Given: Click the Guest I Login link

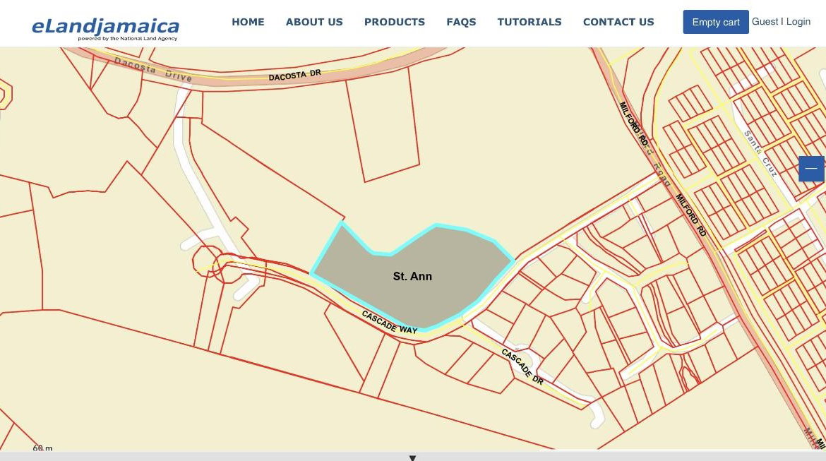Looking at the screenshot, I should pos(781,22).
